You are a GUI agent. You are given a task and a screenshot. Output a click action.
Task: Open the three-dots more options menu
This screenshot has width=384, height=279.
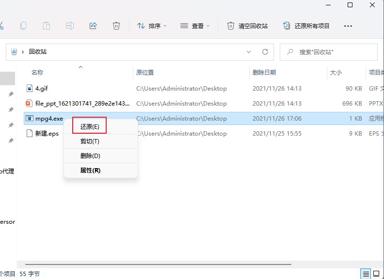[348, 26]
